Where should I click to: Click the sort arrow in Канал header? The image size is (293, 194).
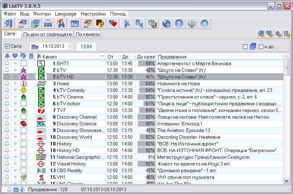102,56
